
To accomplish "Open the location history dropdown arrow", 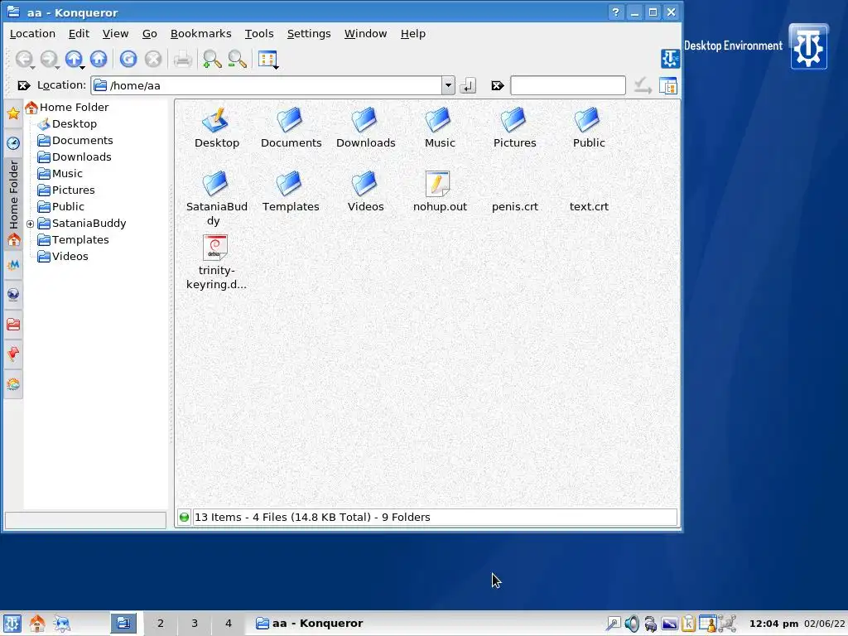I will (x=448, y=85).
